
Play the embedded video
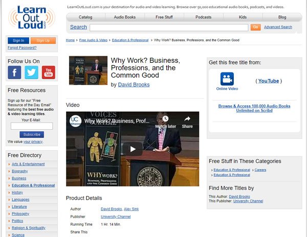click(x=133, y=149)
